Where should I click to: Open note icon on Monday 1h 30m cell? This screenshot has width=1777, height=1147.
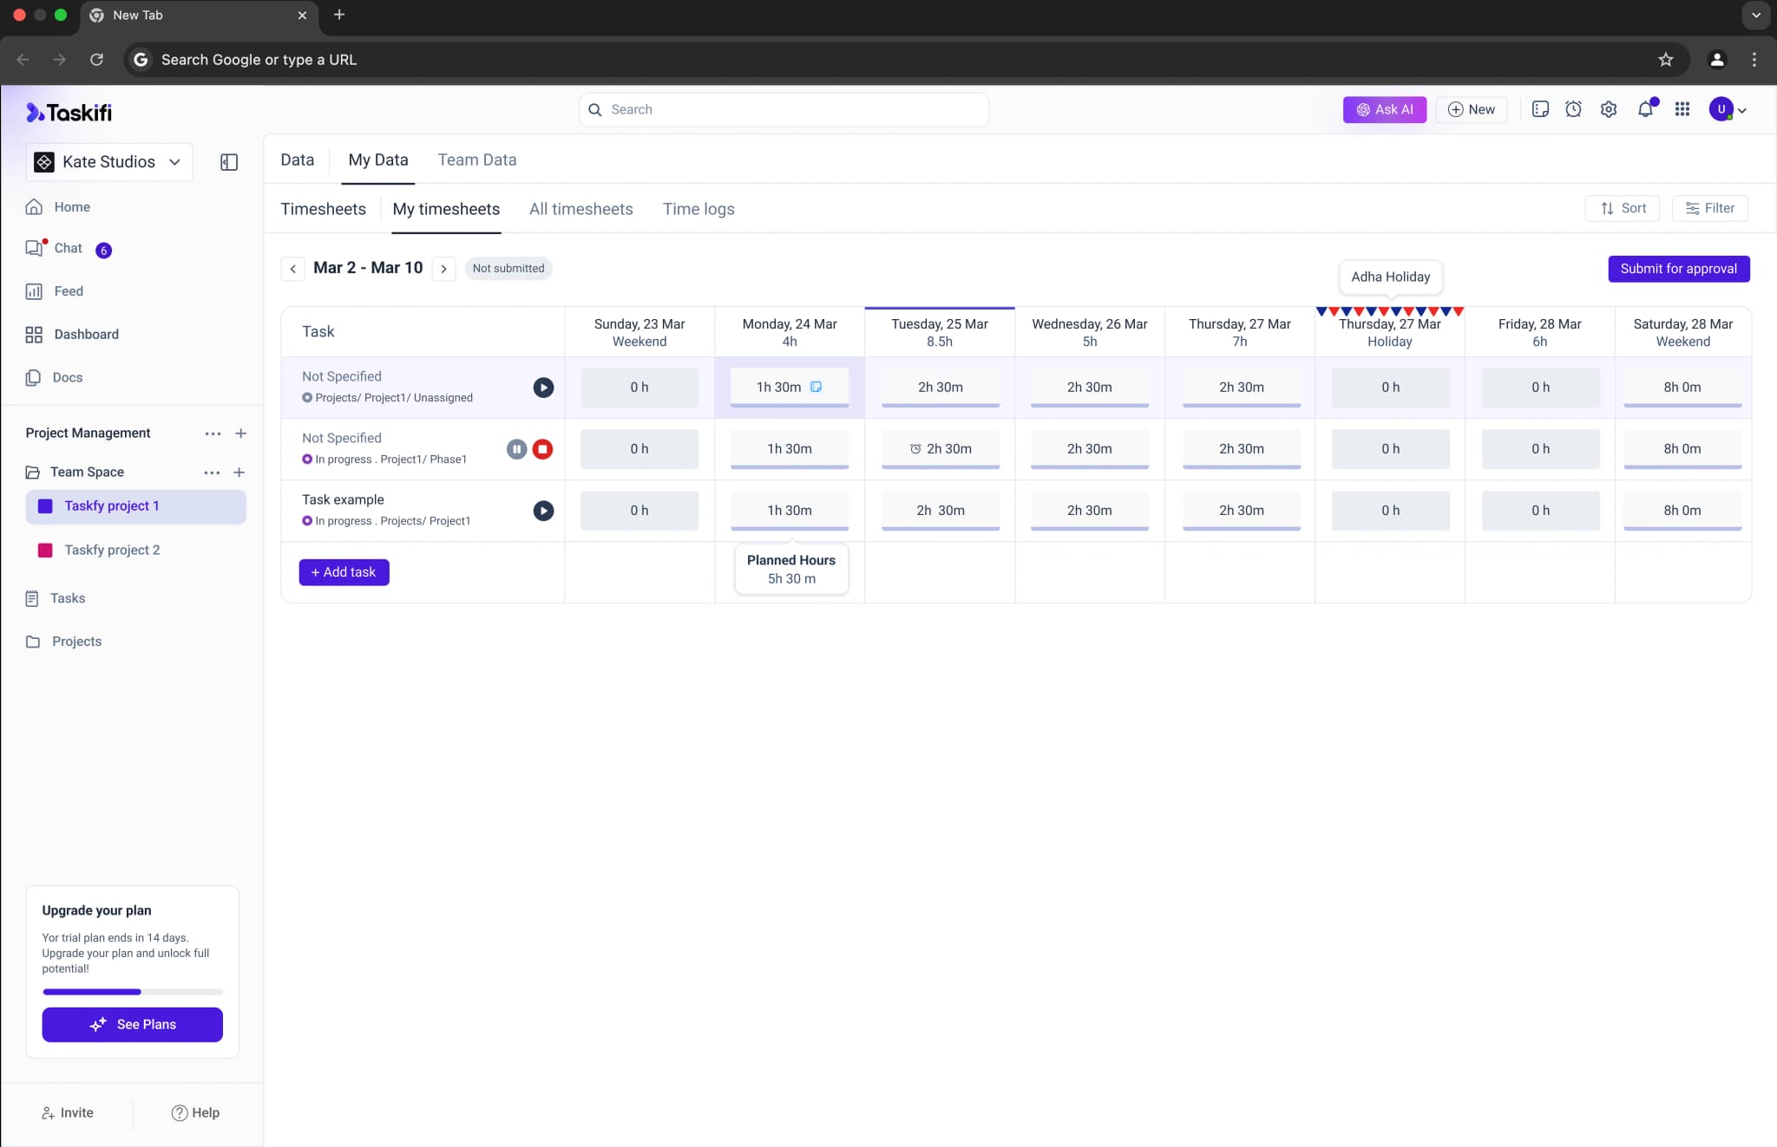(x=816, y=387)
